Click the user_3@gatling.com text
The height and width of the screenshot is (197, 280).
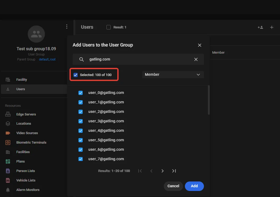coord(106,121)
